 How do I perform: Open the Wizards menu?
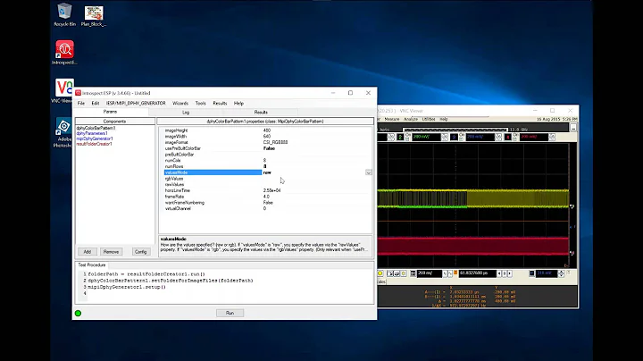180,104
